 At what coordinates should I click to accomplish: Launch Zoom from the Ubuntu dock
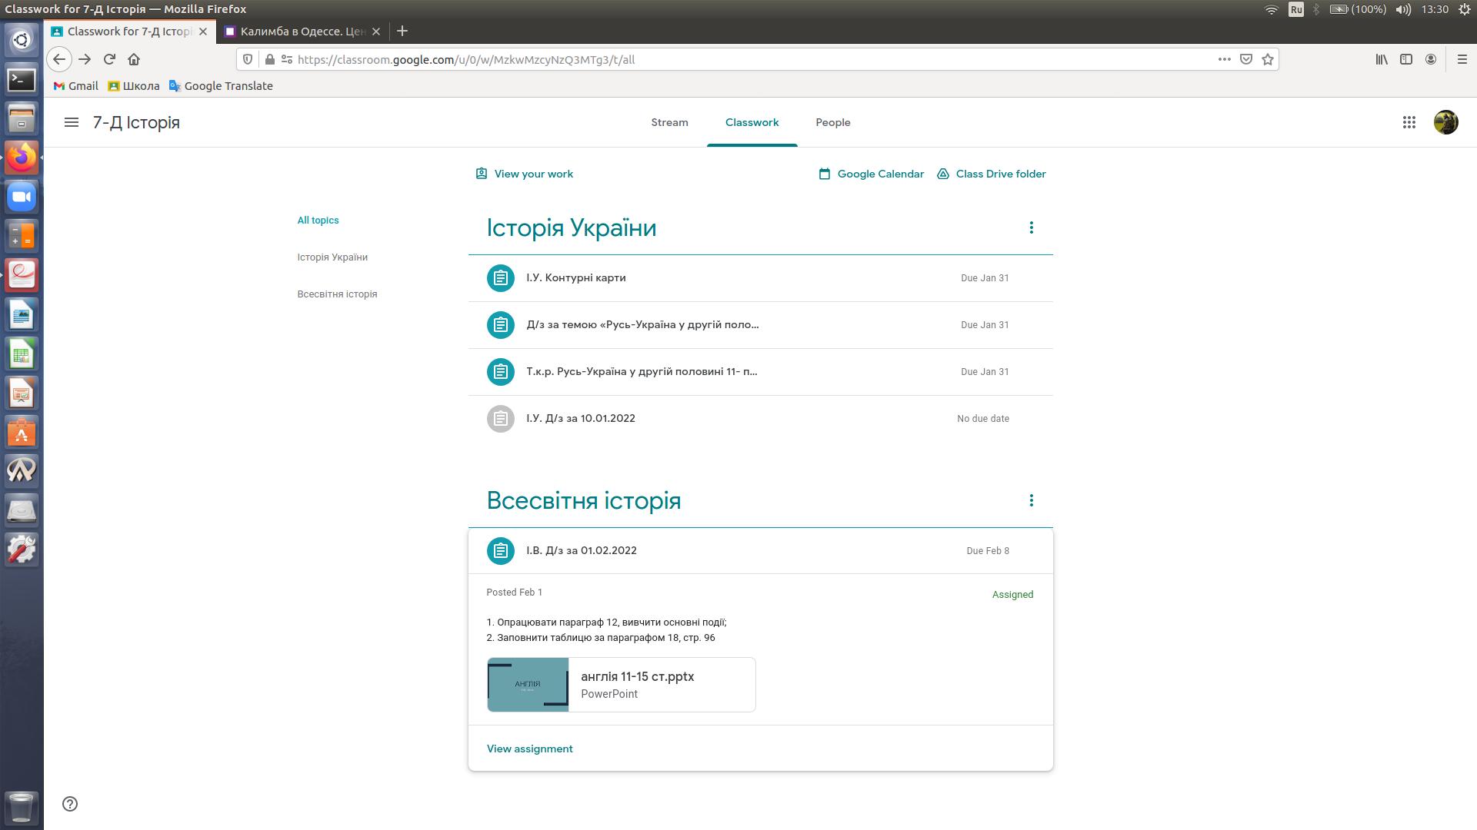(22, 197)
